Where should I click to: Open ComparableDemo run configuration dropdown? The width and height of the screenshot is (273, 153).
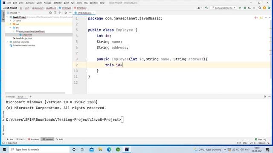click(224, 8)
